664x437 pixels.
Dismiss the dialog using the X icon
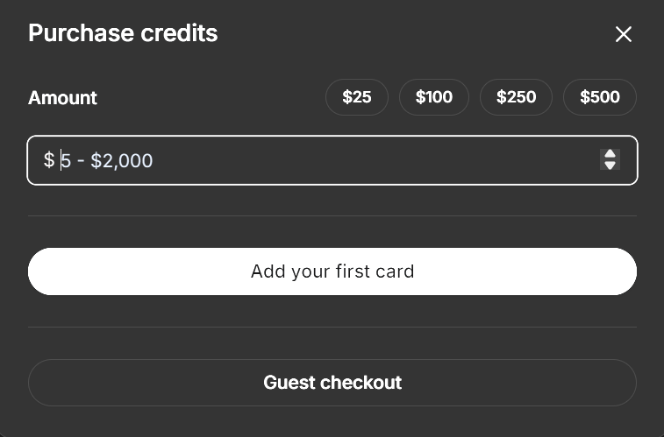[x=624, y=34]
